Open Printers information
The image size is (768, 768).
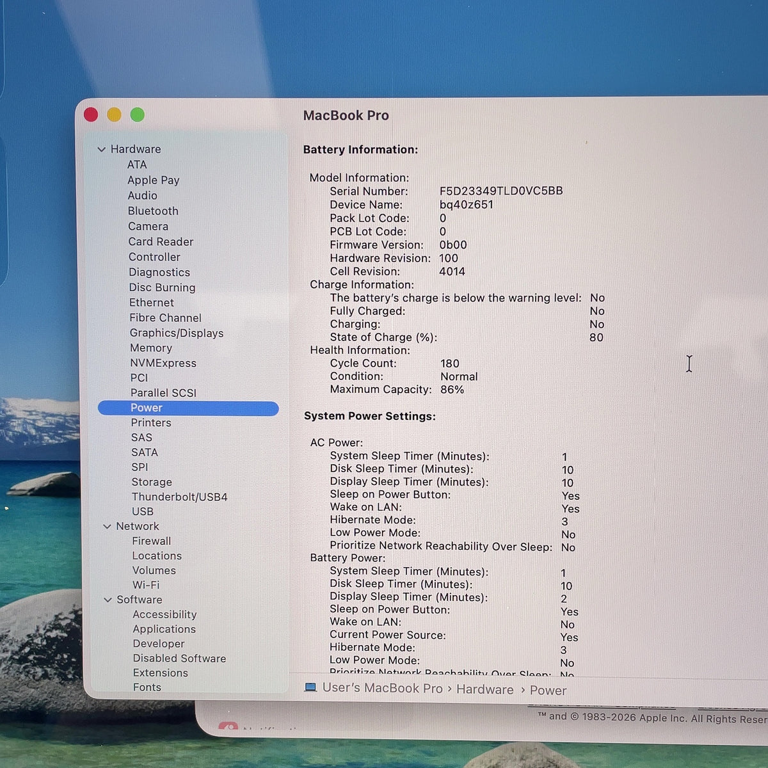click(151, 422)
